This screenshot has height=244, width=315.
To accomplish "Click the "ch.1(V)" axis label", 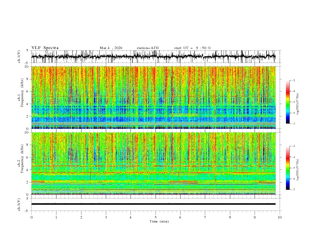I will coord(19,57).
